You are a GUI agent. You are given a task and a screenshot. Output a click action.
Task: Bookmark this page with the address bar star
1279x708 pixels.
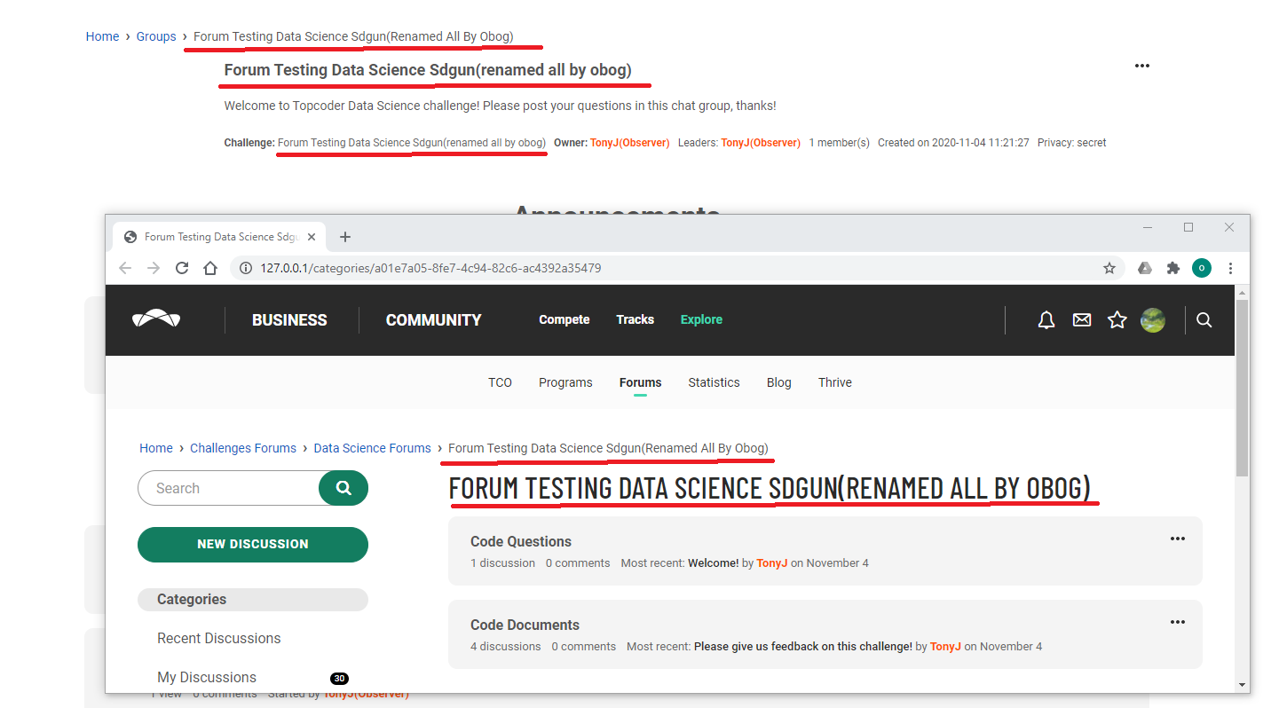pyautogui.click(x=1109, y=268)
